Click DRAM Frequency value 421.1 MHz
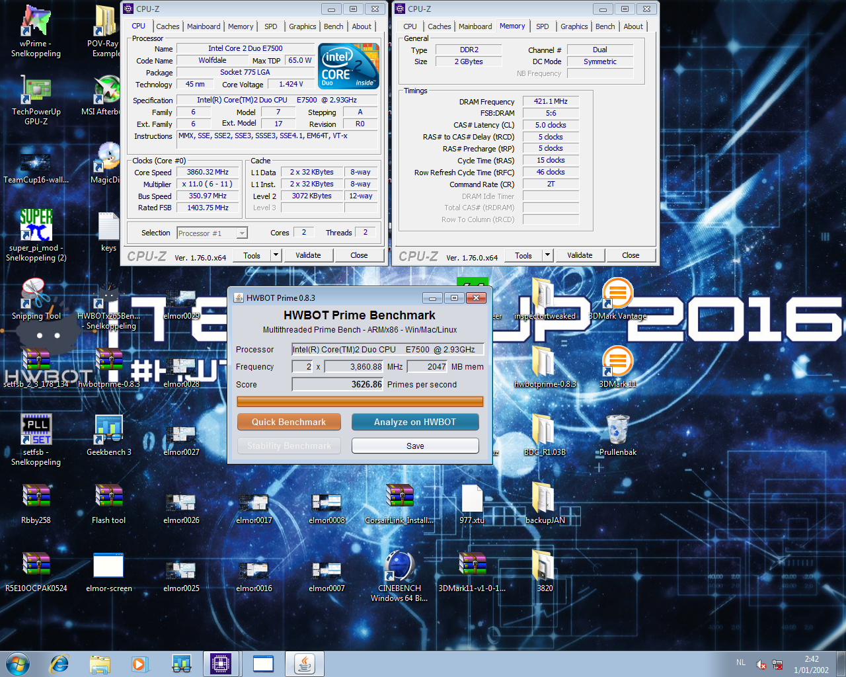 pos(551,101)
